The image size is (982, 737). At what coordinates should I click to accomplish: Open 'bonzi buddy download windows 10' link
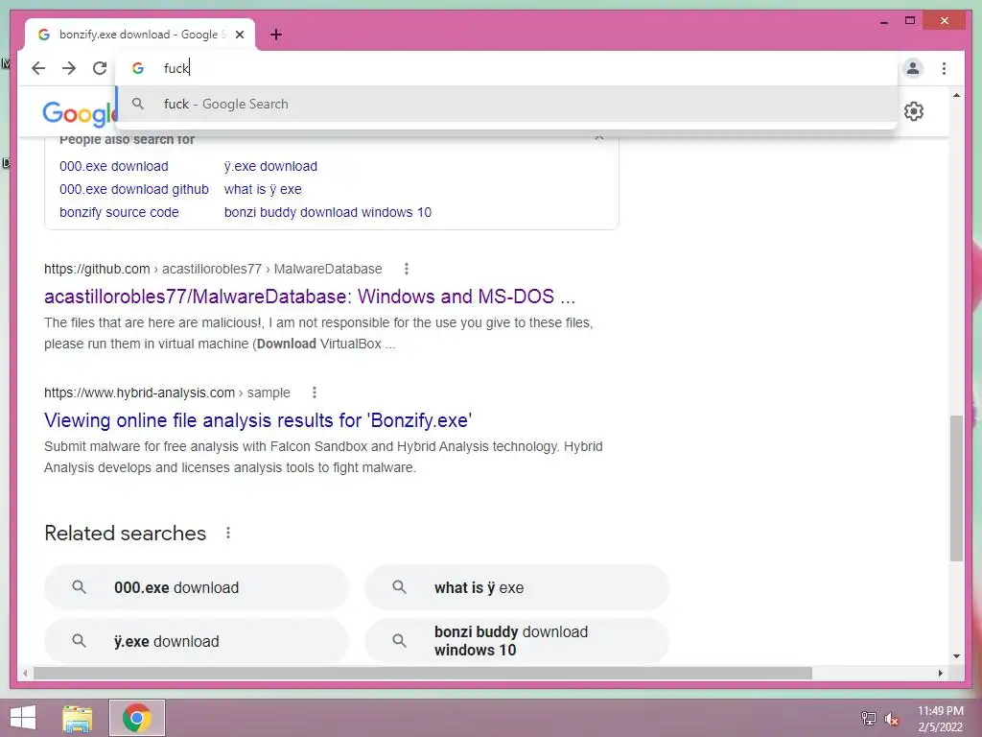pyautogui.click(x=328, y=212)
